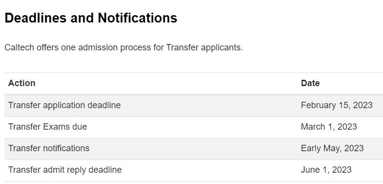Click the "February 15, 2023" date
Viewport: 383px width, 184px height.
tap(337, 105)
